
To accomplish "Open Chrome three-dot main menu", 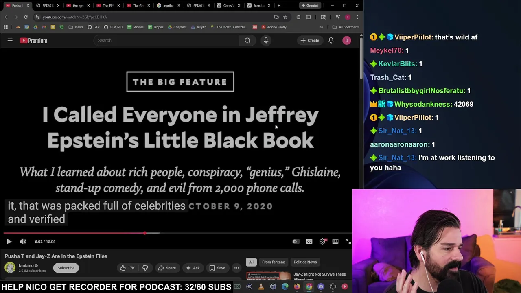I will point(357,17).
